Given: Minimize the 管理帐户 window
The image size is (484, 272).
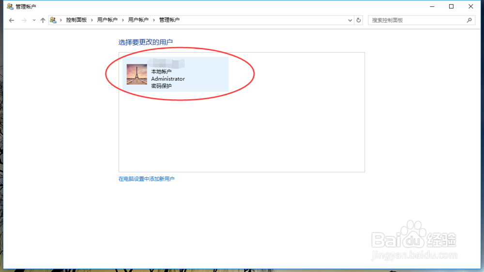Looking at the screenshot, I should click(x=432, y=6).
